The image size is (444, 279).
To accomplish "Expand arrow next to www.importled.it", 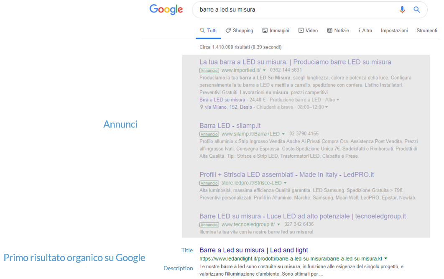I will point(264,70).
